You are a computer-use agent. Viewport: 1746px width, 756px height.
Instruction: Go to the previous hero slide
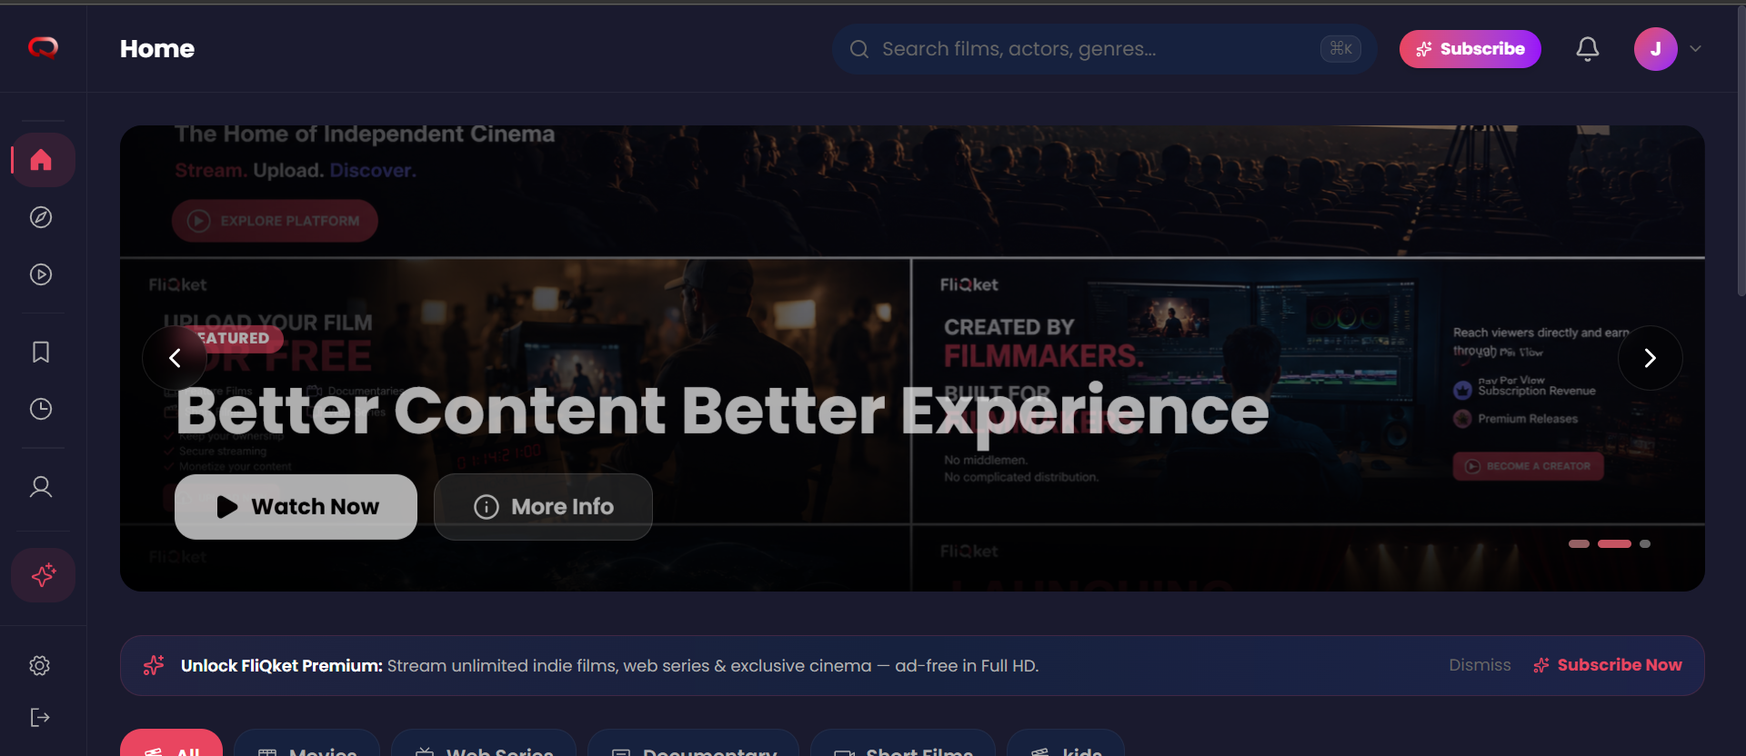175,358
